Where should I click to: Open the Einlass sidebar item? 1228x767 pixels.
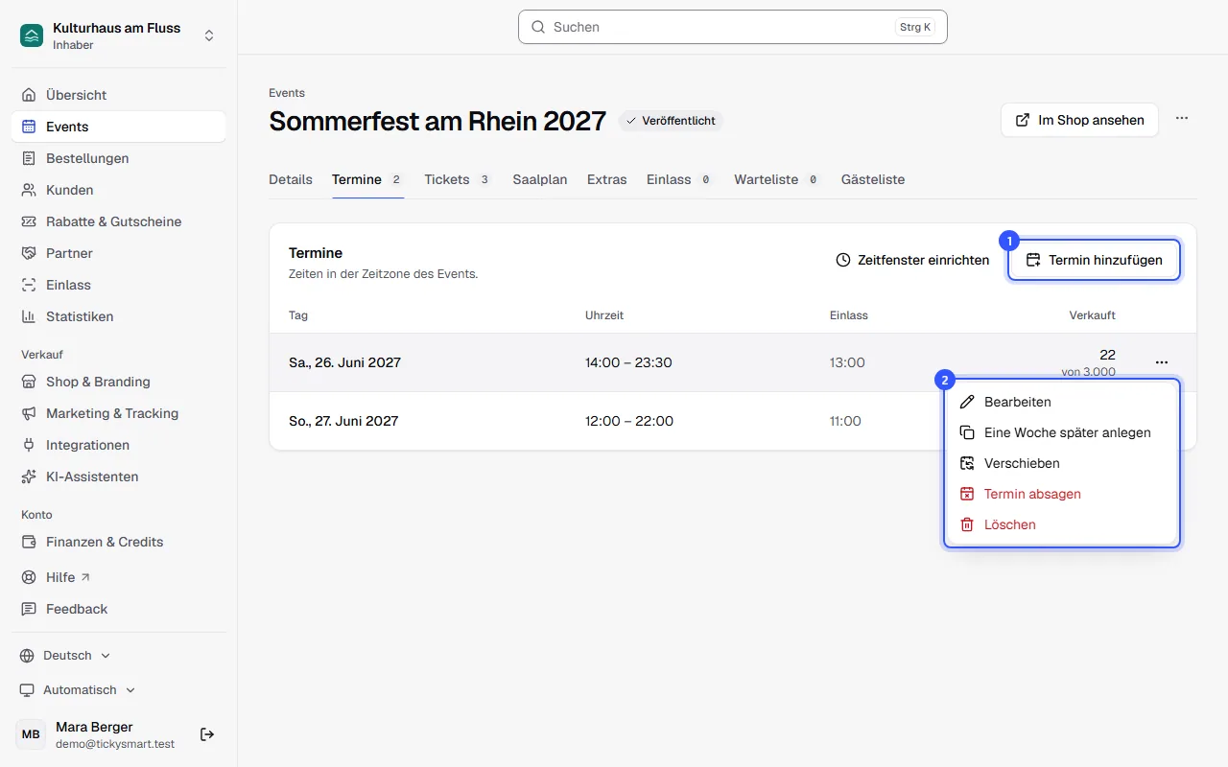(x=118, y=285)
